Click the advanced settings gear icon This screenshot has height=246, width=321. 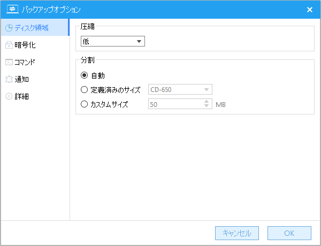(x=9, y=96)
